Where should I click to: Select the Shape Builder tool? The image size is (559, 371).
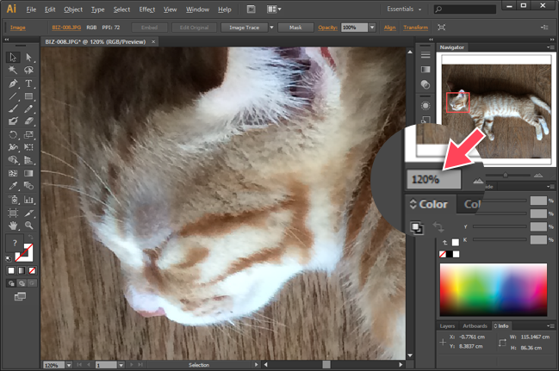[13, 160]
